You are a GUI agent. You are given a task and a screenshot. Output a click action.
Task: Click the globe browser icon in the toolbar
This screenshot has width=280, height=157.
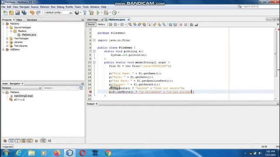pos(77,13)
